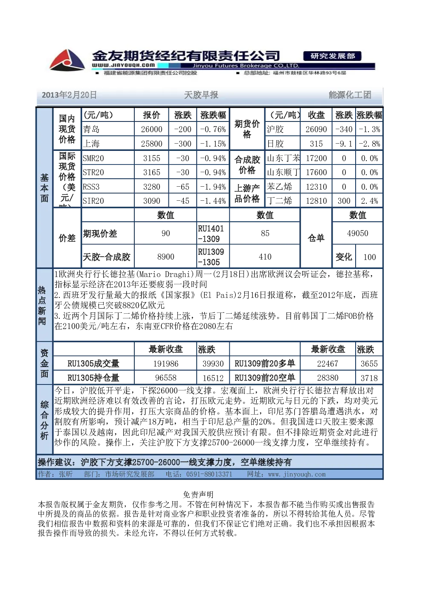This screenshot has height=598, width=423.
Task: Click the 天胶早报 report title
Action: click(x=201, y=95)
